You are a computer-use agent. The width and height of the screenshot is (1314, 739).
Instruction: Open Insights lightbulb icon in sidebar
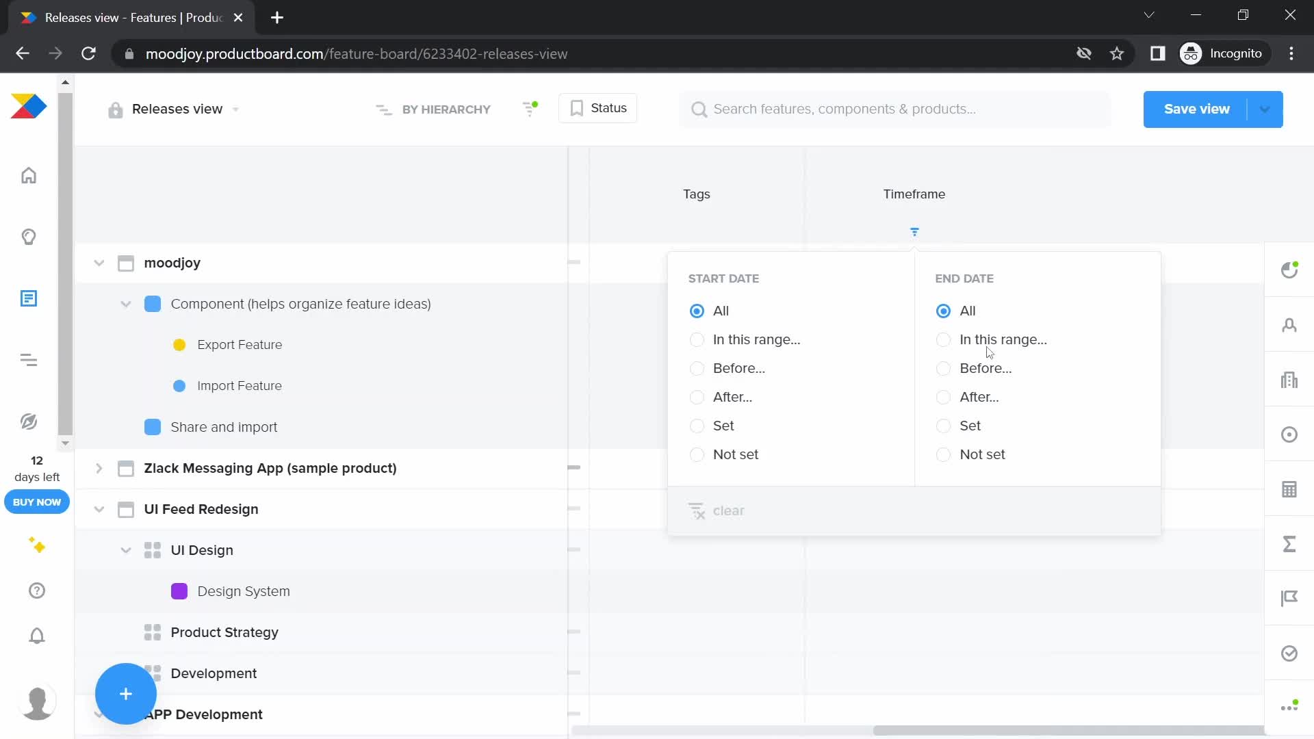coord(29,237)
